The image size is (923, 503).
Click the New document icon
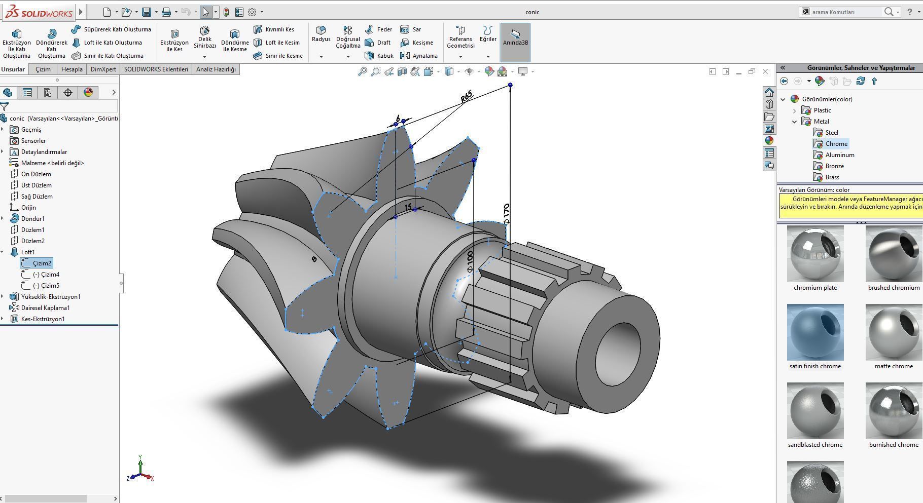106,12
